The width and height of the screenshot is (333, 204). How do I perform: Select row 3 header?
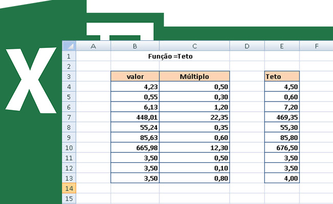coord(69,76)
